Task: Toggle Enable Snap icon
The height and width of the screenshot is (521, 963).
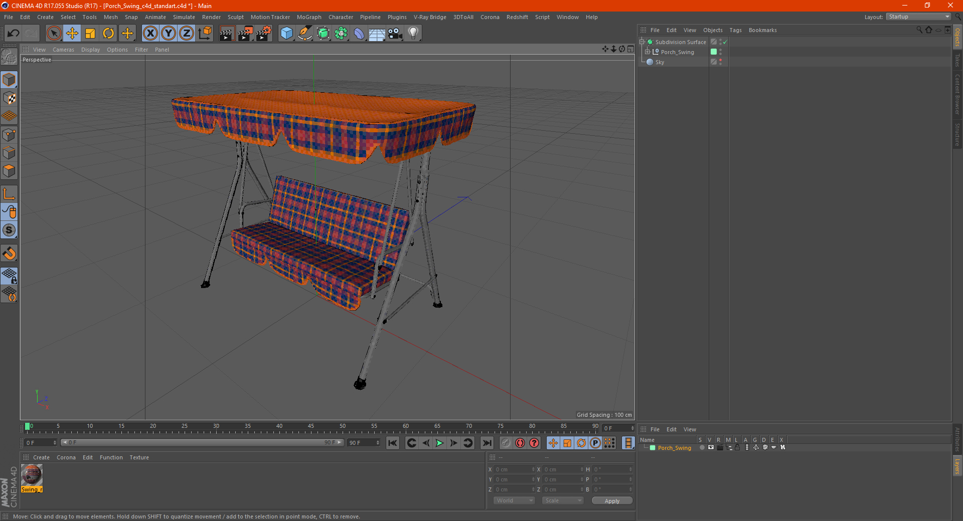Action: coord(9,230)
